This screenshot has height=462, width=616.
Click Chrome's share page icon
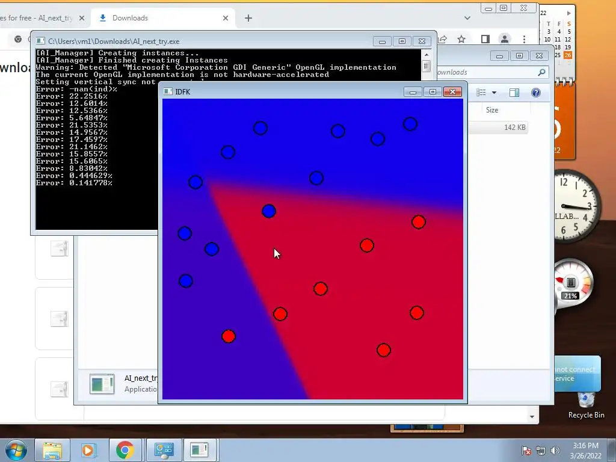(x=443, y=39)
